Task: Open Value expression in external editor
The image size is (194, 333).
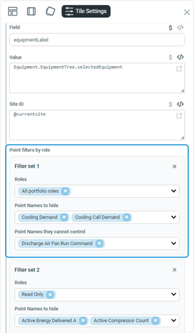Action: (x=179, y=69)
